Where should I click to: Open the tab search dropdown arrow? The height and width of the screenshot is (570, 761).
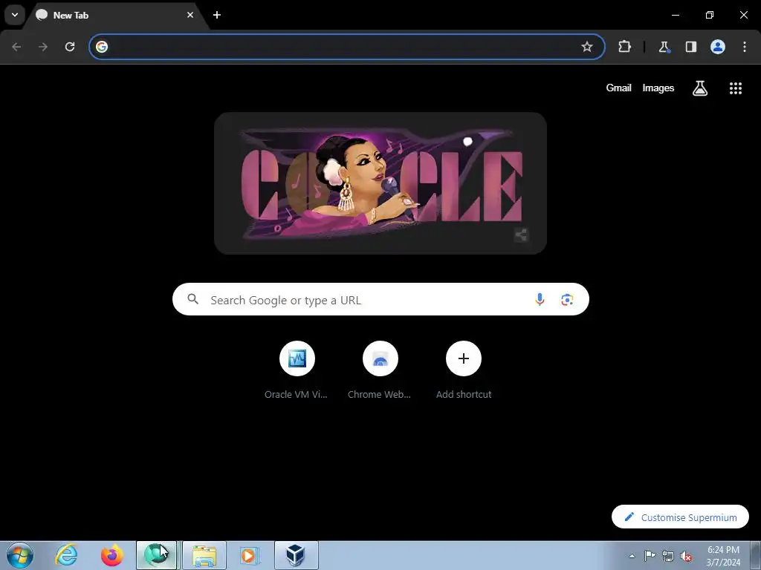point(15,15)
